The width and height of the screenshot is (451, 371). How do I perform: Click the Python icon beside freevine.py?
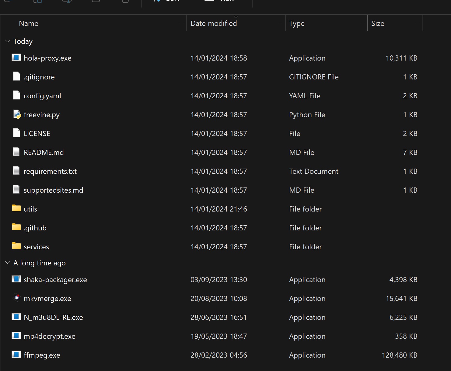(17, 114)
